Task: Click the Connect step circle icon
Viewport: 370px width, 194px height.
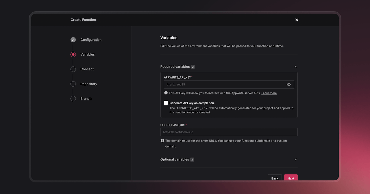Action: 73,69
